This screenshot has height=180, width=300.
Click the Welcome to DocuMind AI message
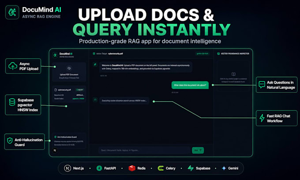coord(146,67)
